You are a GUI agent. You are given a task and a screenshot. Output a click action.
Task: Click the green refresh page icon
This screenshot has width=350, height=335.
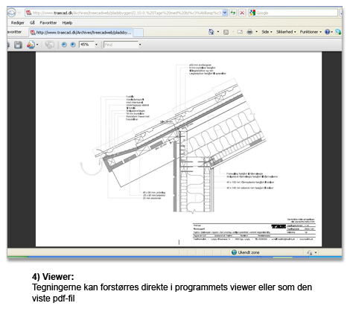pyautogui.click(x=233, y=13)
